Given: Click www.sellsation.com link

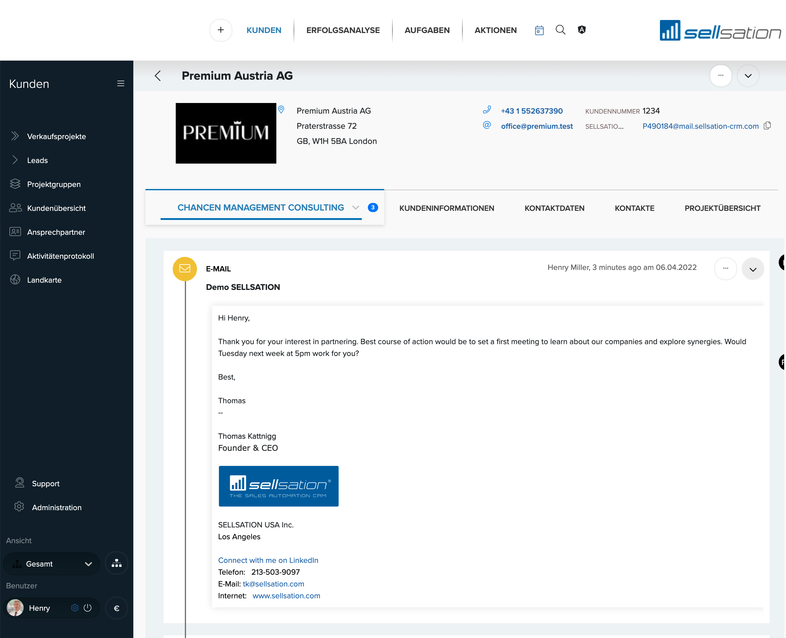Looking at the screenshot, I should pyautogui.click(x=286, y=595).
